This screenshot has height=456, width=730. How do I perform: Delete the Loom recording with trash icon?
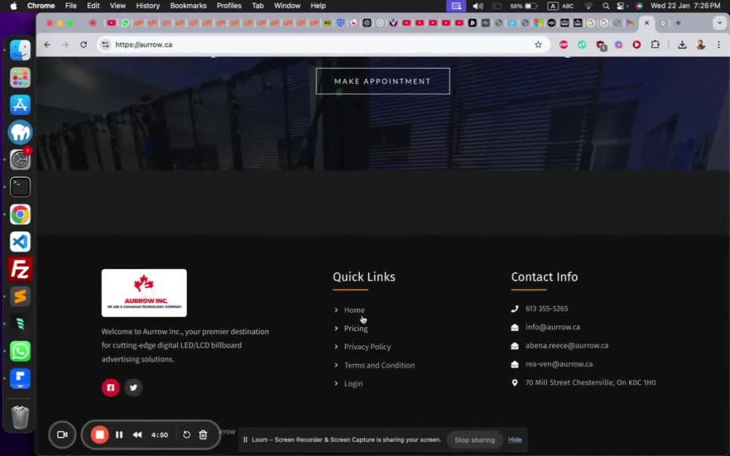[203, 435]
